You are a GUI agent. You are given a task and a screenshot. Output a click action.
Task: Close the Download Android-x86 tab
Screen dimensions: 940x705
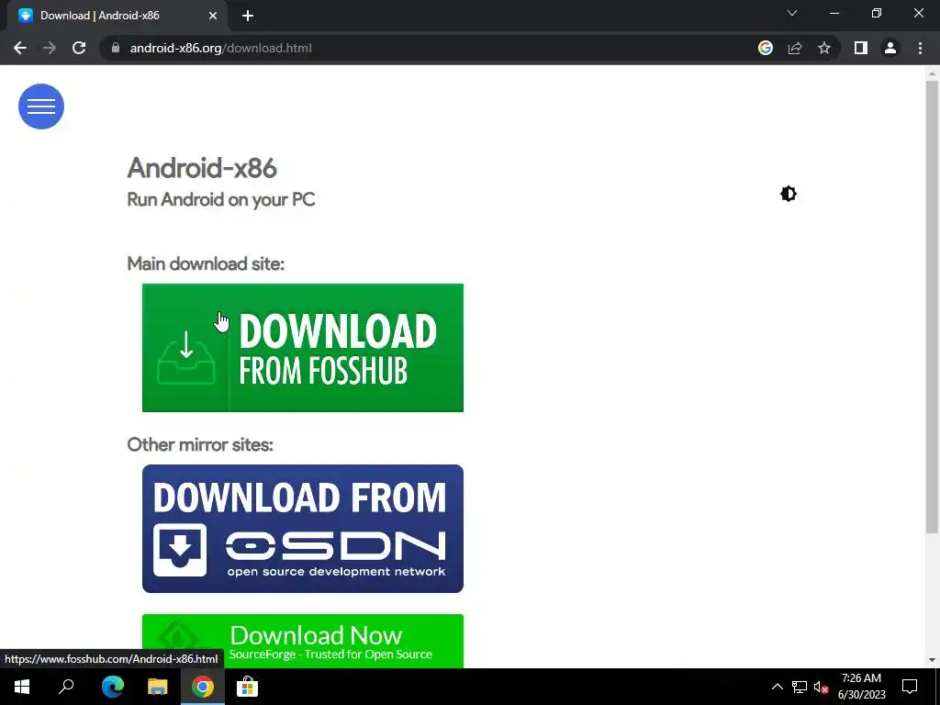pyautogui.click(x=213, y=16)
